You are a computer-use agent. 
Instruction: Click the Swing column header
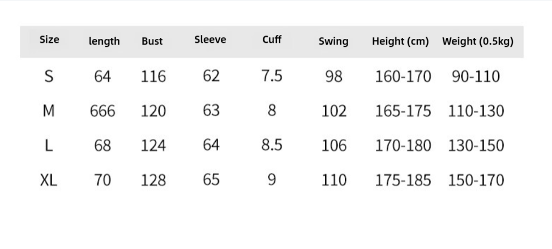tap(333, 41)
